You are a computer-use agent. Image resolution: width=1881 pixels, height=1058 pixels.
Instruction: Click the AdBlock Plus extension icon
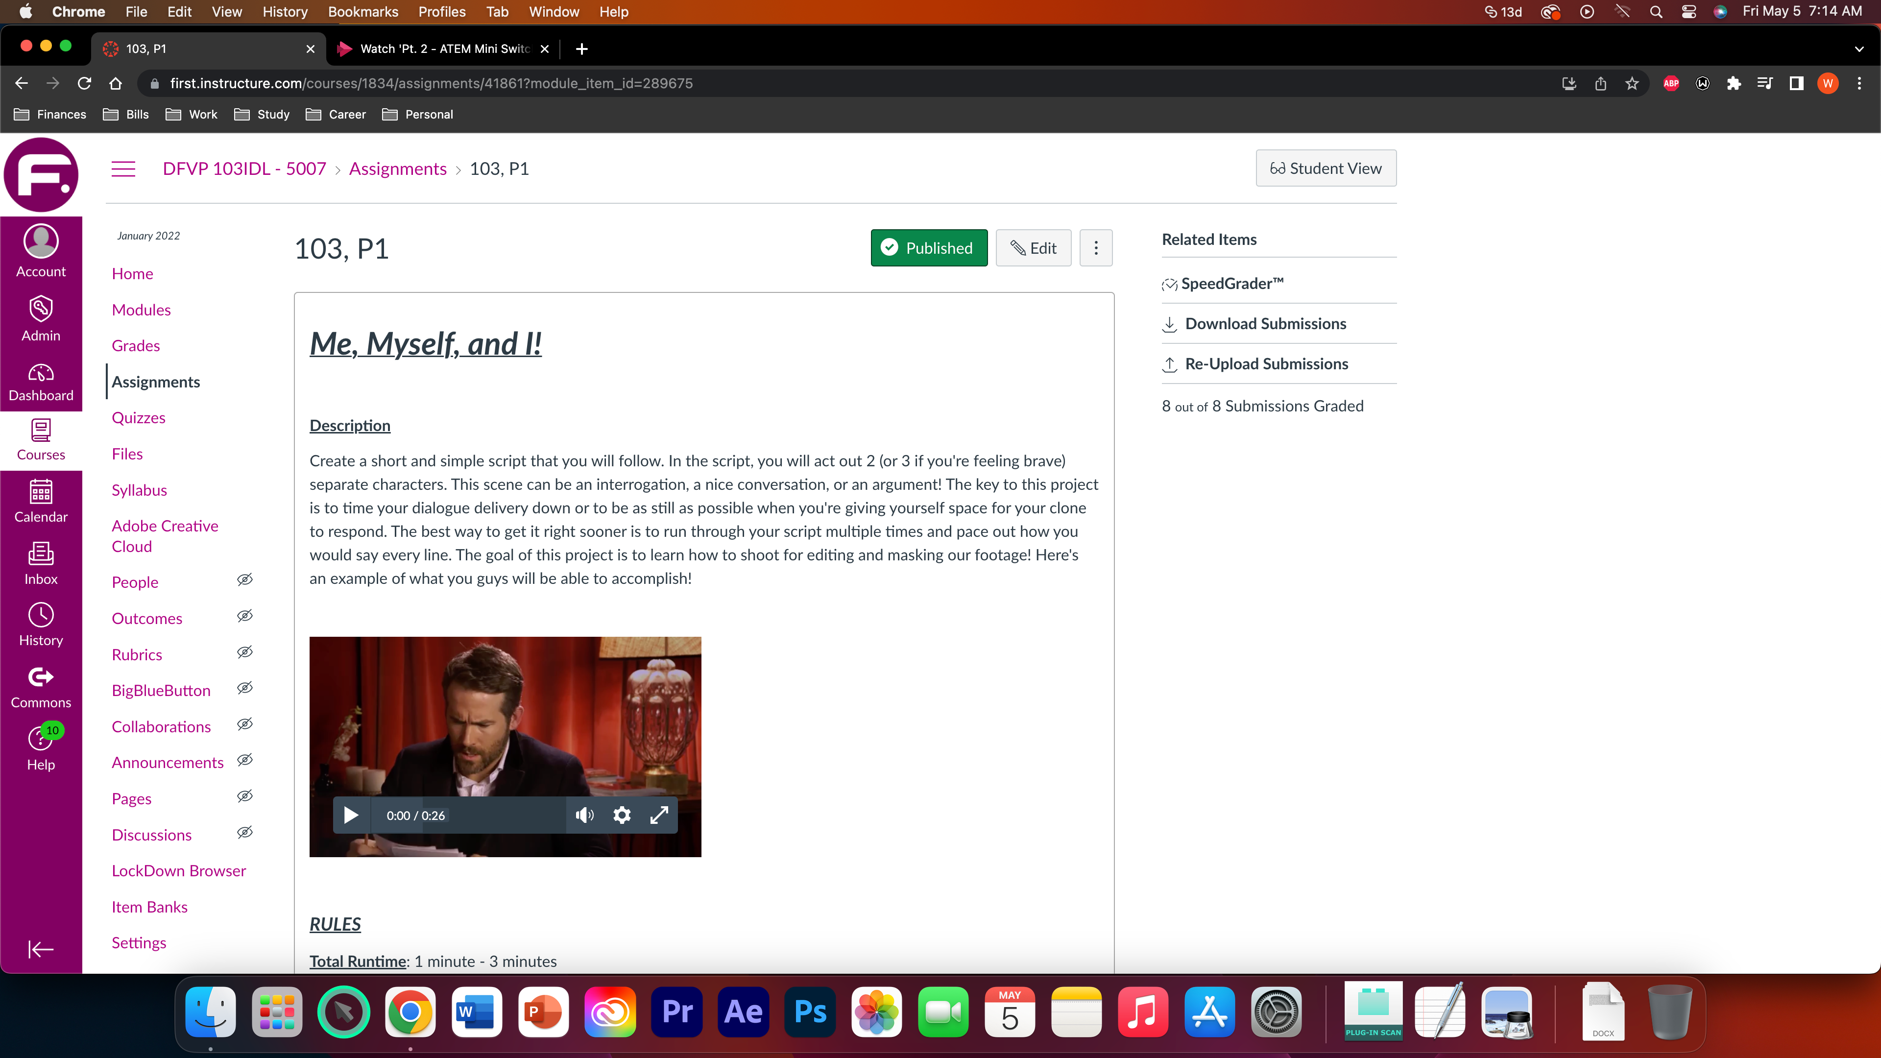1671,83
